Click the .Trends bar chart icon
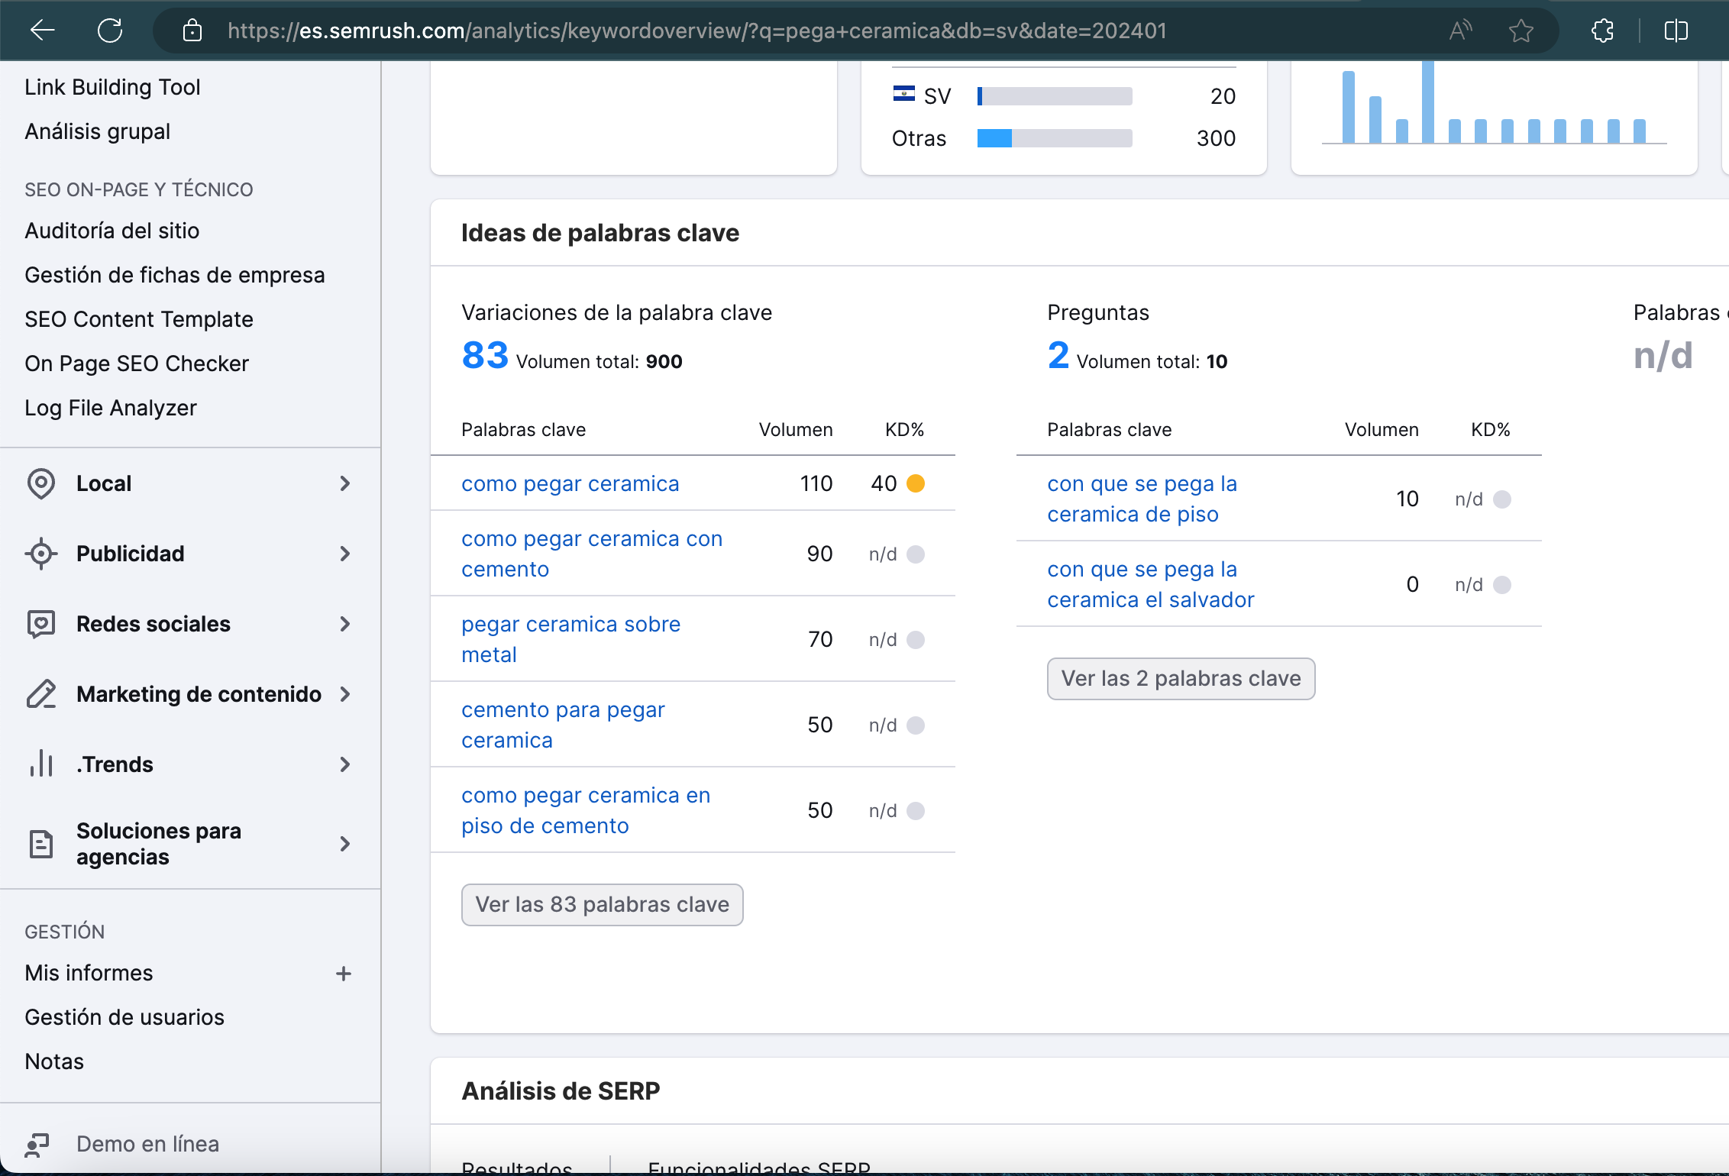1729x1176 pixels. pyautogui.click(x=41, y=764)
